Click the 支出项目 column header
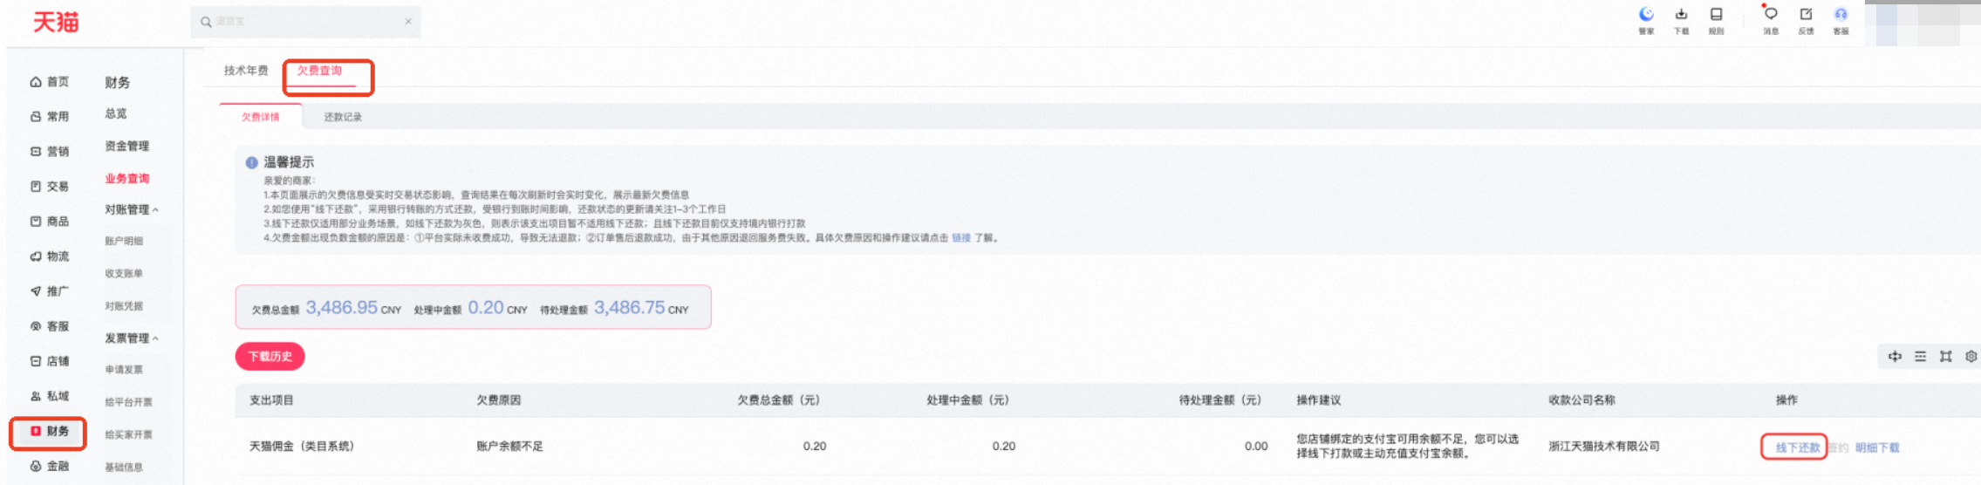The width and height of the screenshot is (1981, 485). pyautogui.click(x=271, y=400)
